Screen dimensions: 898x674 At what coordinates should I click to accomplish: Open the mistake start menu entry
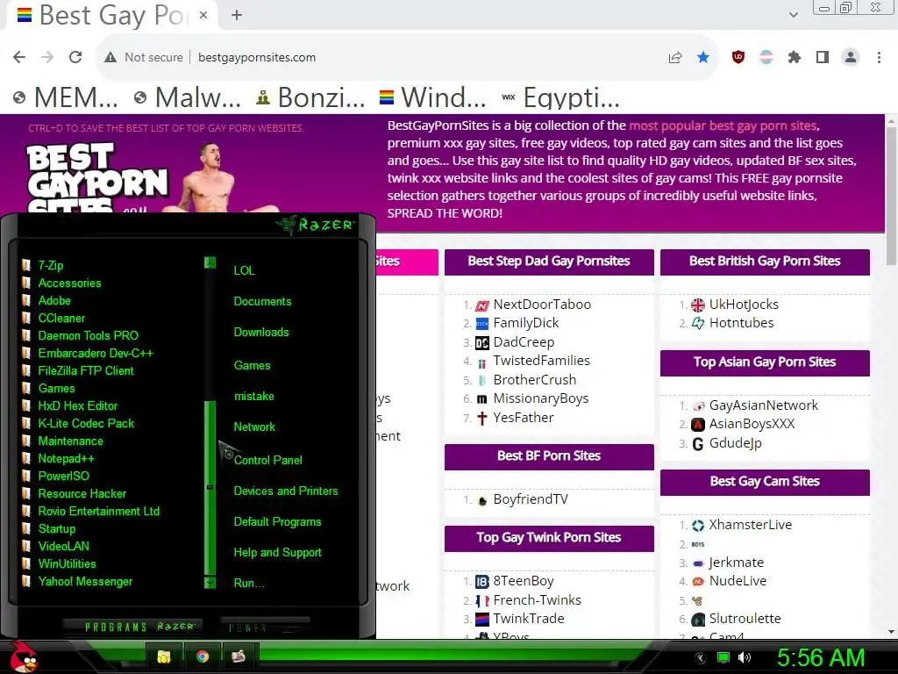pyautogui.click(x=253, y=396)
